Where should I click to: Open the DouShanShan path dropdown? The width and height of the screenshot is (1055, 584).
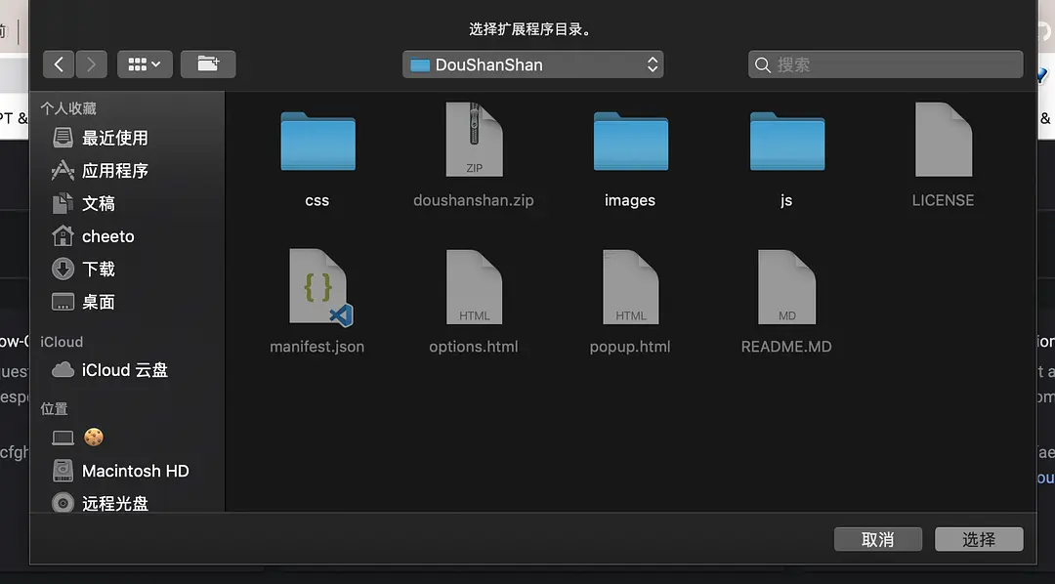(x=533, y=64)
